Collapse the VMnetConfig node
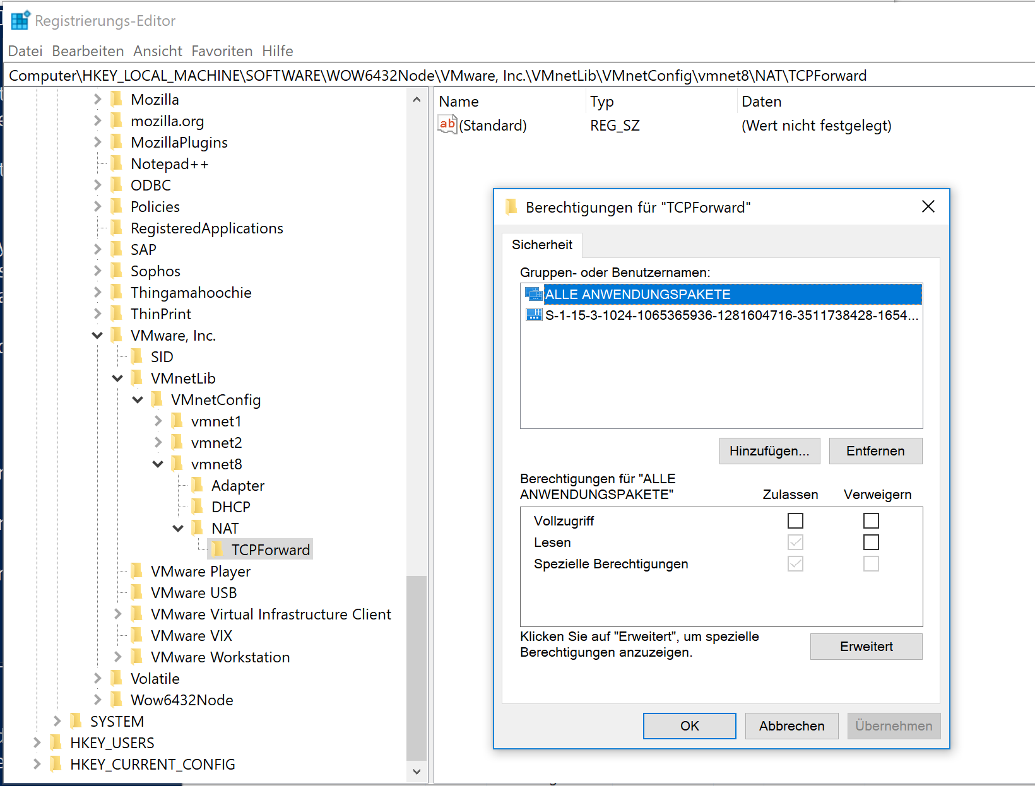This screenshot has width=1035, height=786. [138, 400]
